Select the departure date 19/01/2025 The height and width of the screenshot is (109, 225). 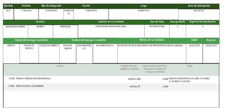[x=194, y=53]
